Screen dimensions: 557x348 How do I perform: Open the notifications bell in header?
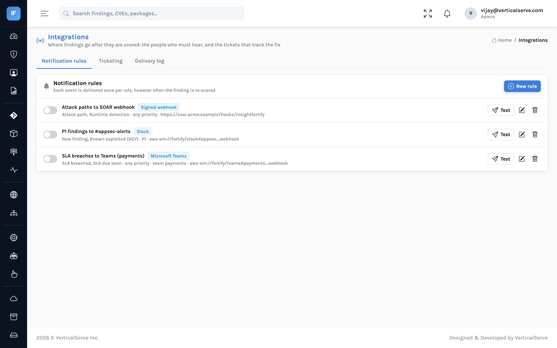pyautogui.click(x=447, y=13)
